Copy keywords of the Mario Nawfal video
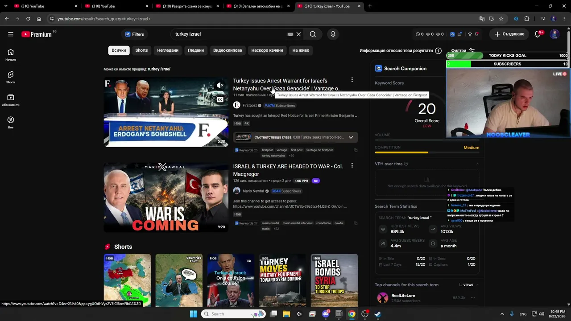 pyautogui.click(x=356, y=223)
